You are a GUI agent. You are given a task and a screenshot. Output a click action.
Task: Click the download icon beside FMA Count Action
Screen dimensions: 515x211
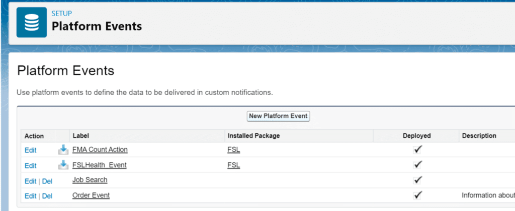point(63,150)
